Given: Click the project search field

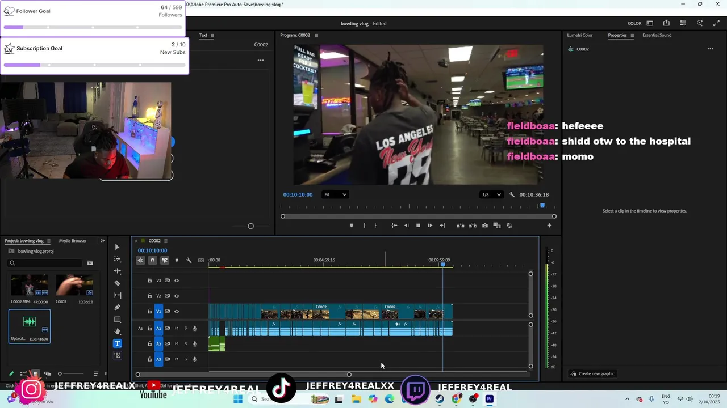Looking at the screenshot, I should click(45, 263).
